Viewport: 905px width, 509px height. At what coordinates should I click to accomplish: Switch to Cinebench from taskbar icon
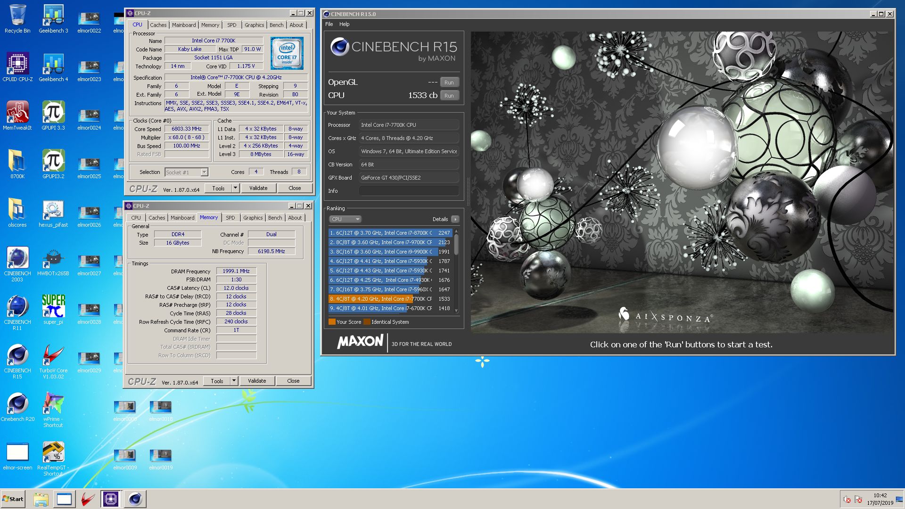click(x=135, y=499)
